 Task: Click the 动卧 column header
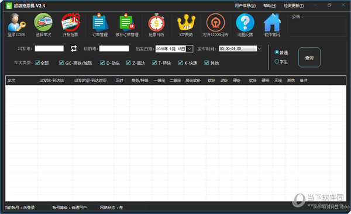tap(224, 80)
